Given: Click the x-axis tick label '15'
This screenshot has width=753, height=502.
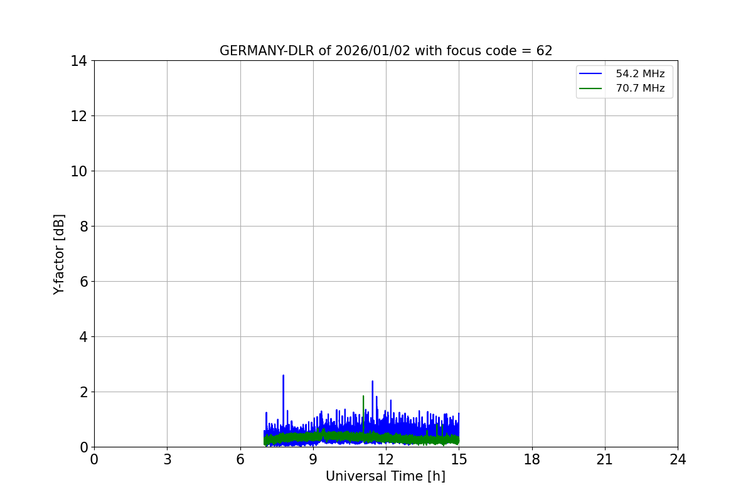Looking at the screenshot, I should (x=459, y=459).
